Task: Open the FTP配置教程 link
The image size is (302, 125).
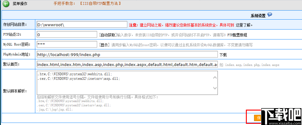Action: (237, 35)
